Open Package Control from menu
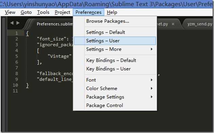Screen dimensions: 214x133 pyautogui.click(x=115, y=105)
